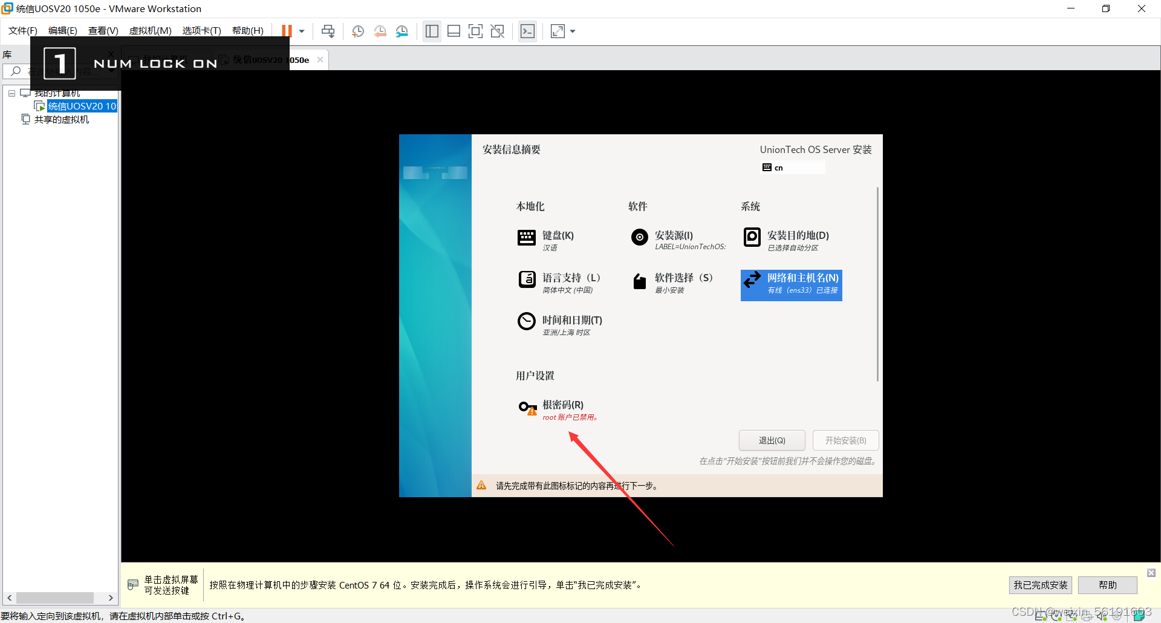This screenshot has height=623, width=1161.
Task: Toggle the console view icon
Action: pos(527,31)
